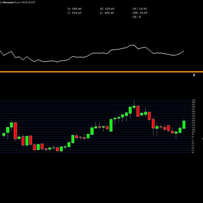
Task: Click the 'OC: 14.95' value
Action: [x=140, y=9]
